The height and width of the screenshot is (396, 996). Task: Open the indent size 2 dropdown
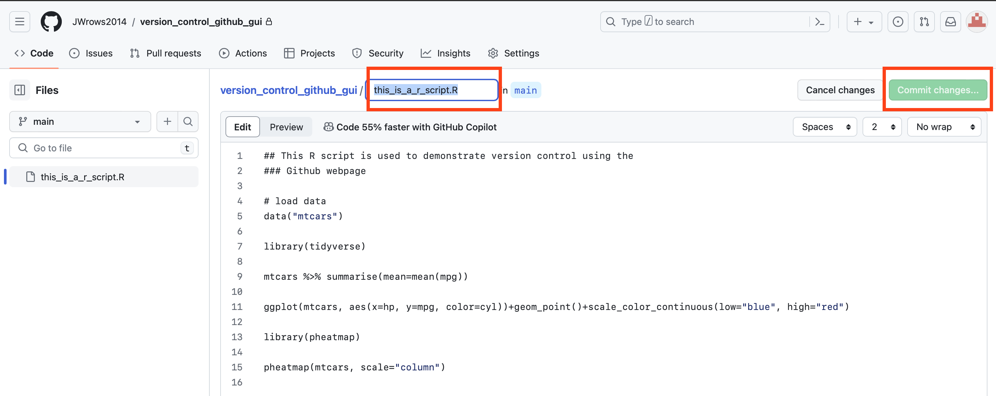882,127
